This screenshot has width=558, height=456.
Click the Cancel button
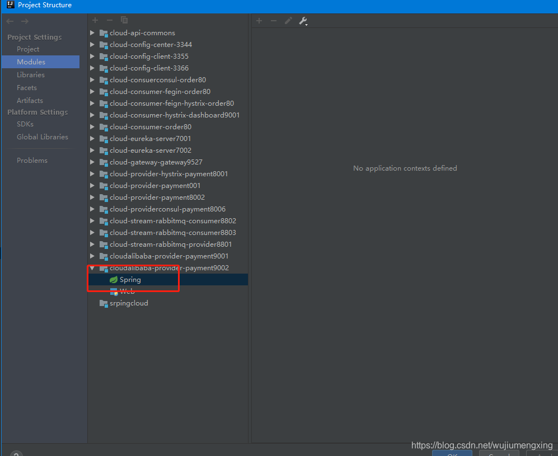499,454
